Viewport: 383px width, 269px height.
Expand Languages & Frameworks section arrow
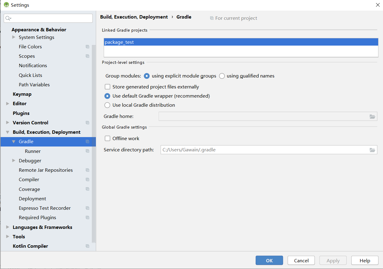[x=8, y=227]
